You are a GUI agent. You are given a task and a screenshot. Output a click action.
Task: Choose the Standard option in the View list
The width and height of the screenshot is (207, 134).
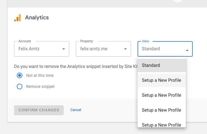click(162, 65)
